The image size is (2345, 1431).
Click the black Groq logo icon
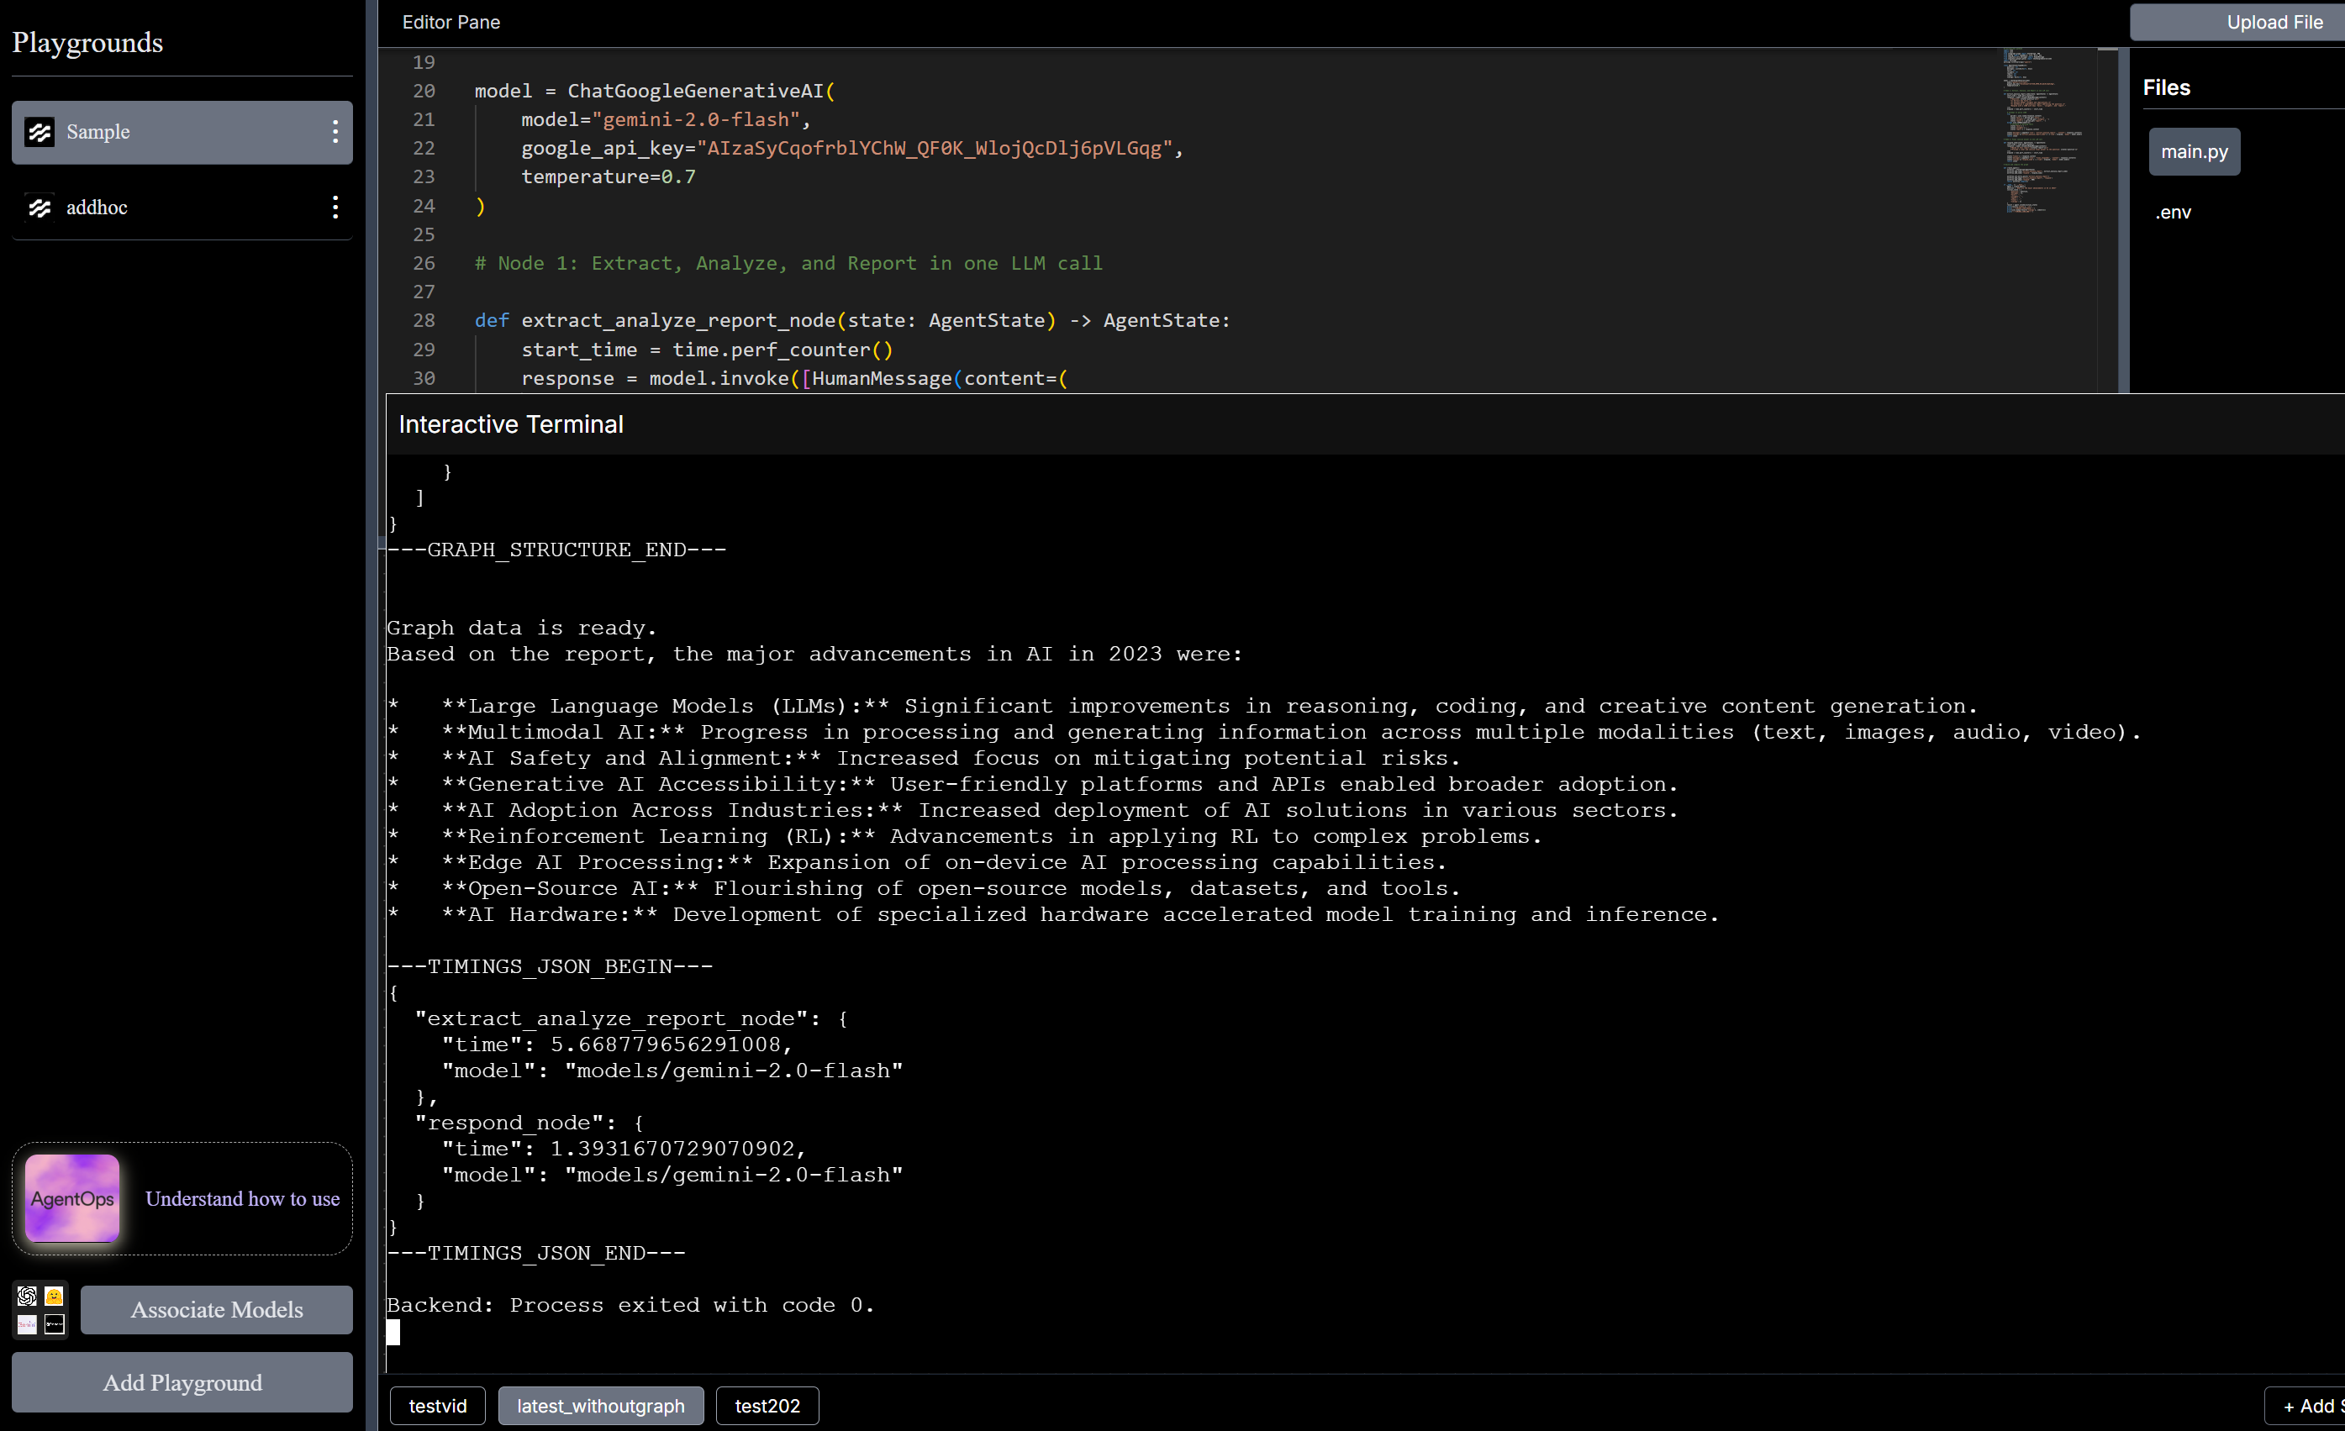click(55, 1324)
